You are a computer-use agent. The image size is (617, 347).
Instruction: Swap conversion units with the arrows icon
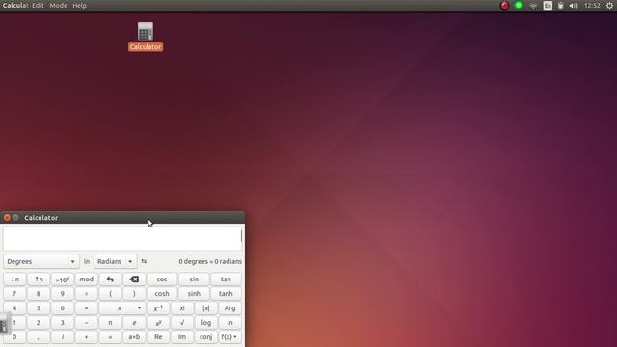pos(144,261)
